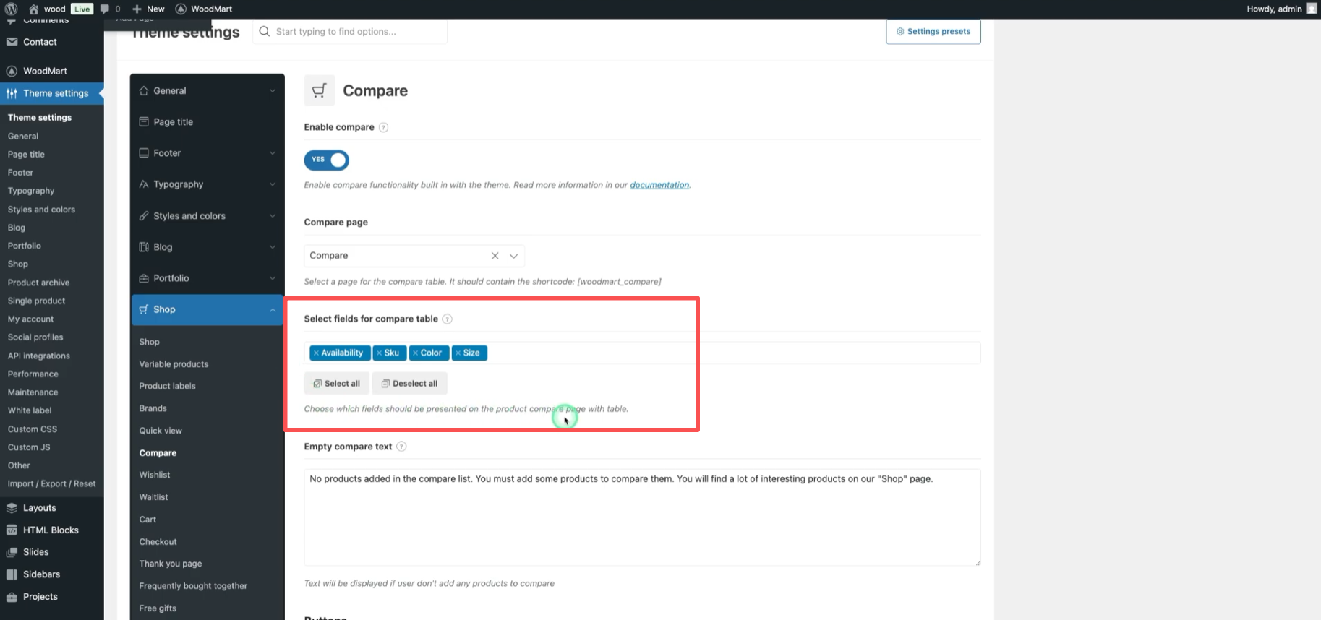1321x620 pixels.
Task: Expand the Blog settings section
Action: (x=208, y=247)
